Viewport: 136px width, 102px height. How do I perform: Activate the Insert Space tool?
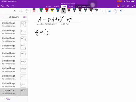pyautogui.click(x=27, y=11)
